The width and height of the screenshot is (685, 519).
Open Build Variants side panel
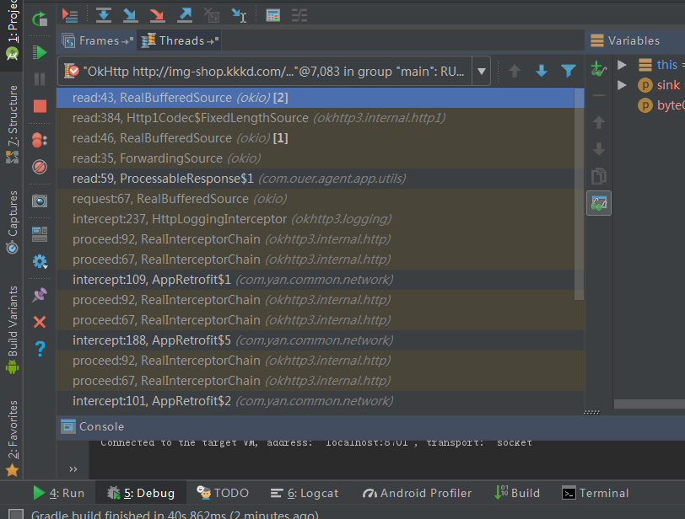point(12,330)
